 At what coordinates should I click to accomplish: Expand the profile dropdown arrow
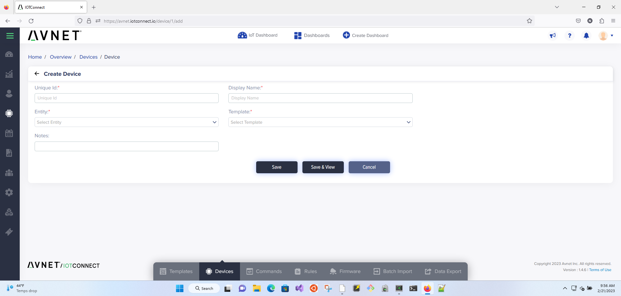(612, 36)
